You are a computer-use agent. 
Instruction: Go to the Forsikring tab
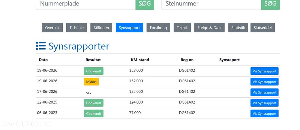(x=158, y=28)
